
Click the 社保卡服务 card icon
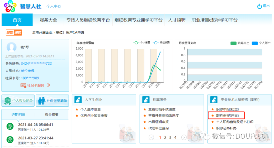(23, 85)
